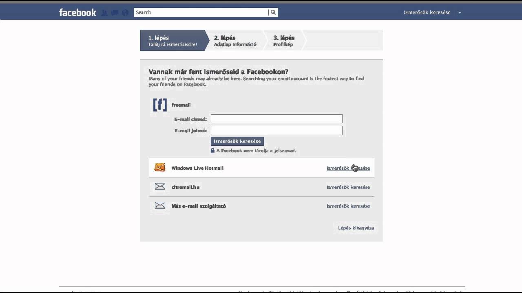Click the 'E-mail jelszó:' label
The height and width of the screenshot is (293, 522).
(191, 131)
